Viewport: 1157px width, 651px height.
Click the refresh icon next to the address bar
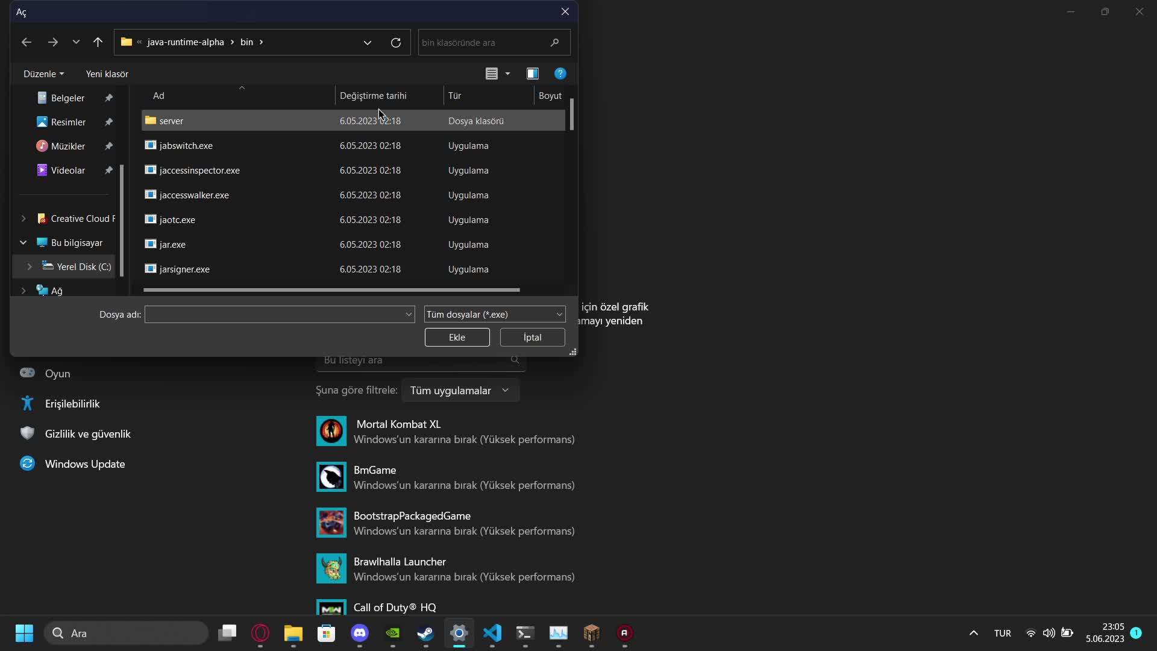click(396, 42)
